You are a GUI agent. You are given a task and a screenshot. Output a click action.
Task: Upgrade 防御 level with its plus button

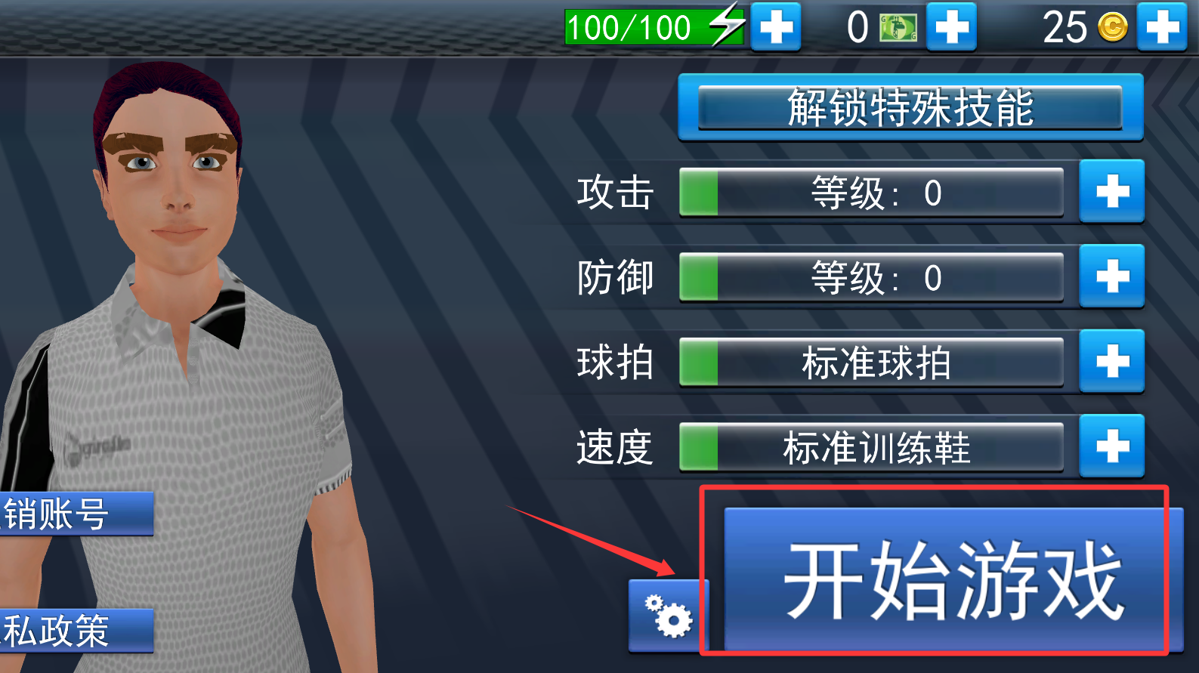[1111, 276]
